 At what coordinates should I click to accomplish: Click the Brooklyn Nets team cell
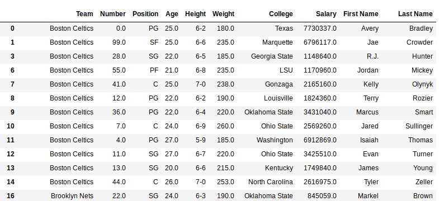click(72, 196)
